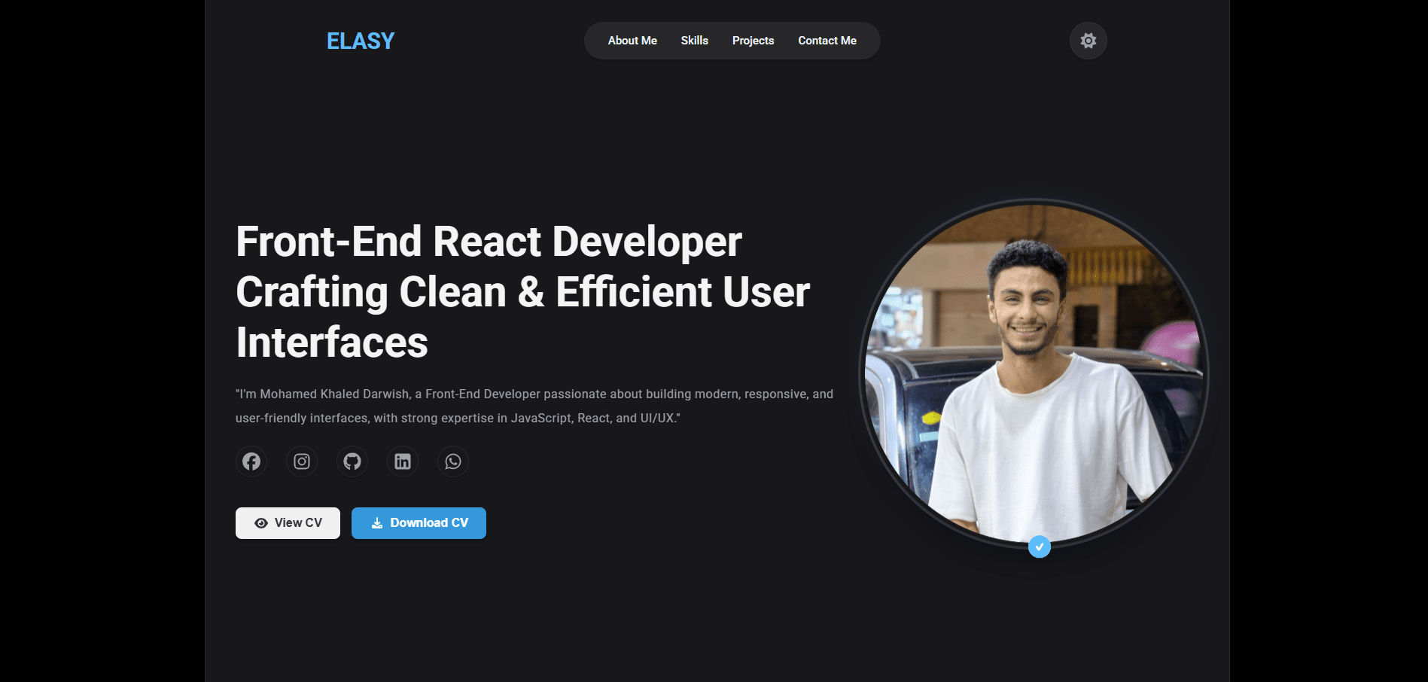1428x682 pixels.
Task: Open the Facebook profile icon
Action: pyautogui.click(x=251, y=461)
